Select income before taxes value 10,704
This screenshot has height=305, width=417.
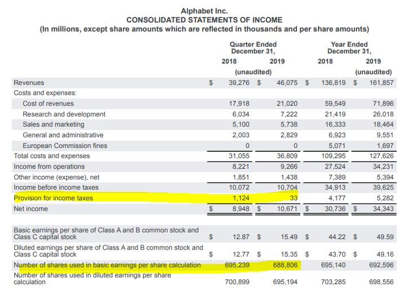tap(287, 187)
